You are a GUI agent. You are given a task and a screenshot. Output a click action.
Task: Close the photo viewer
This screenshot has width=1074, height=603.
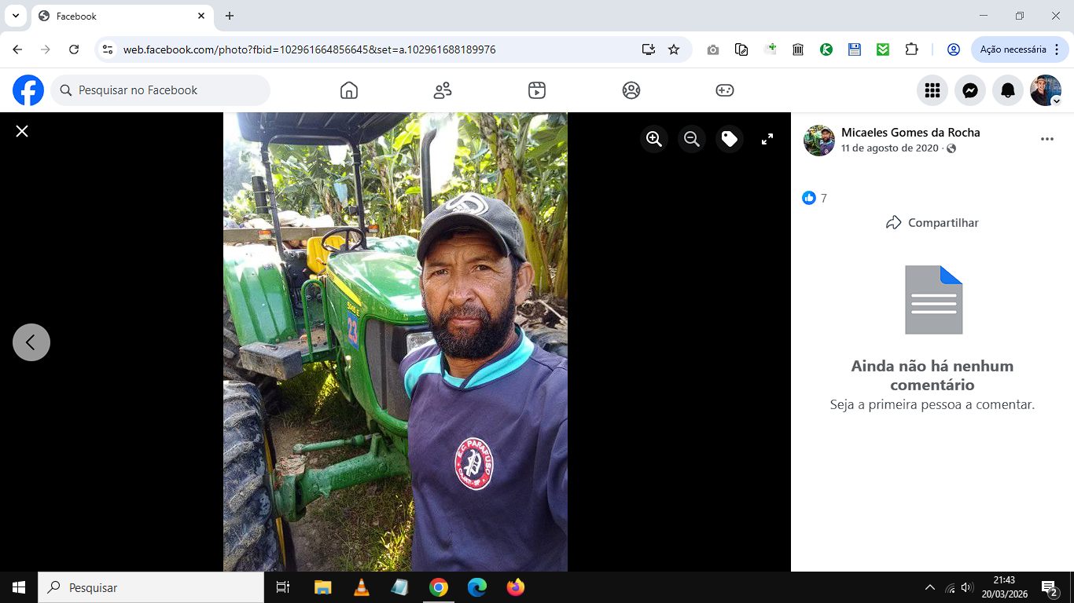pyautogui.click(x=22, y=131)
